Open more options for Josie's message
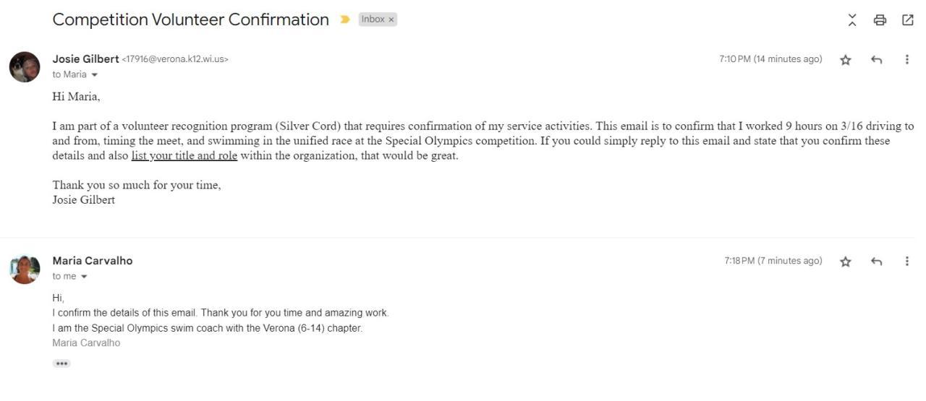The width and height of the screenshot is (926, 401). pyautogui.click(x=906, y=59)
